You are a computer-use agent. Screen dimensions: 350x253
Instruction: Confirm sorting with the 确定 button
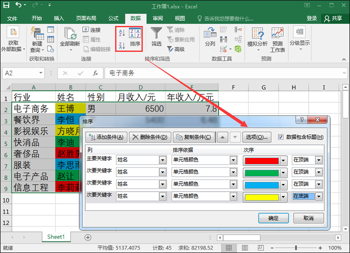click(x=273, y=218)
